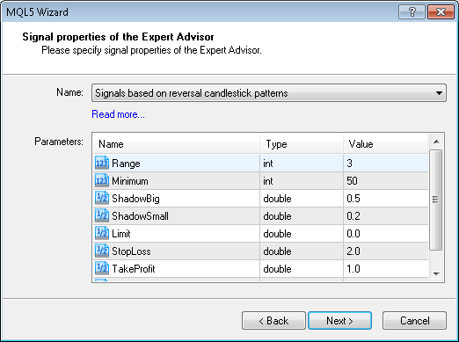Edit the StopLoss value 2.0

coord(385,251)
